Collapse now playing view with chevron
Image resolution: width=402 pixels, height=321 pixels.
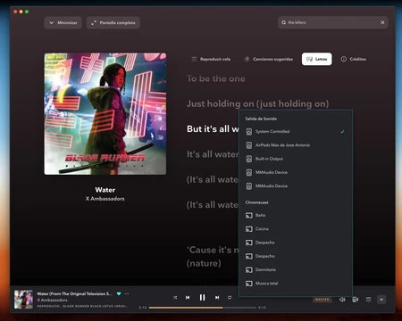381,300
